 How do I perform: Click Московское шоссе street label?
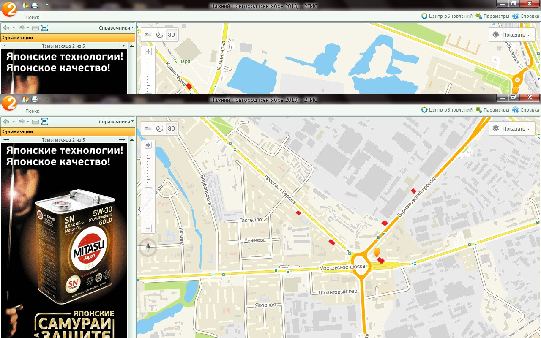342,267
